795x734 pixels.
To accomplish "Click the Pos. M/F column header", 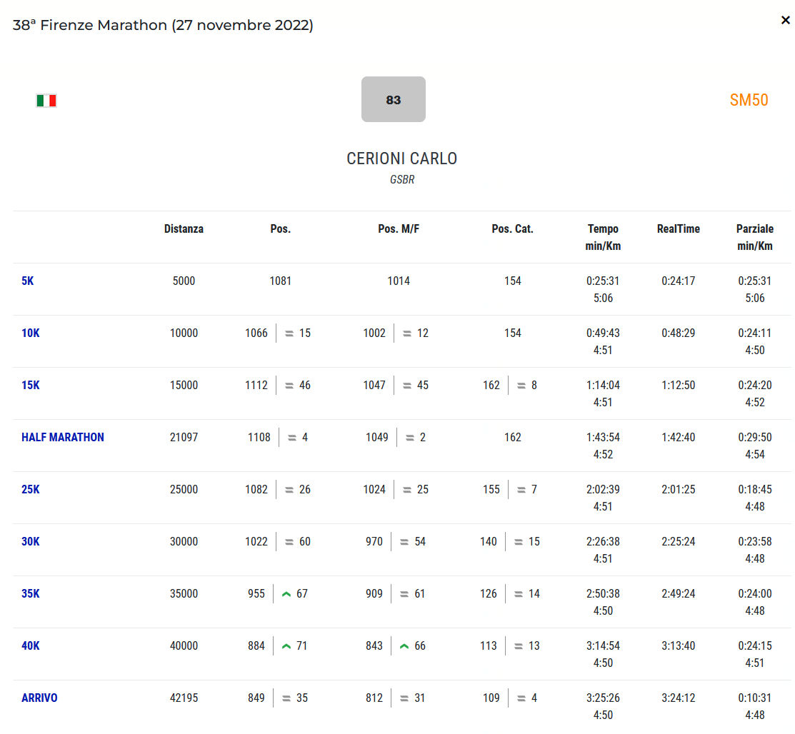I will pyautogui.click(x=398, y=229).
